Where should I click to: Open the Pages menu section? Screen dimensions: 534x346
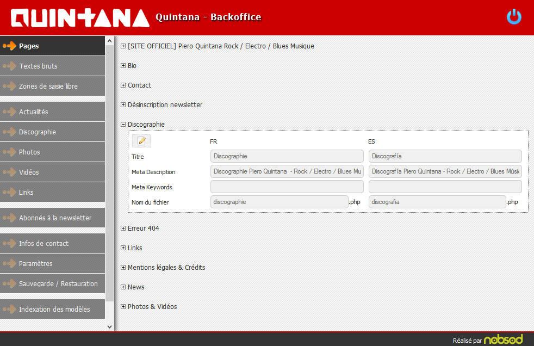click(x=52, y=46)
